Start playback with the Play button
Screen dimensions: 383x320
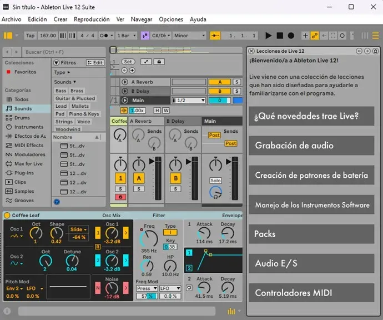tap(269, 36)
